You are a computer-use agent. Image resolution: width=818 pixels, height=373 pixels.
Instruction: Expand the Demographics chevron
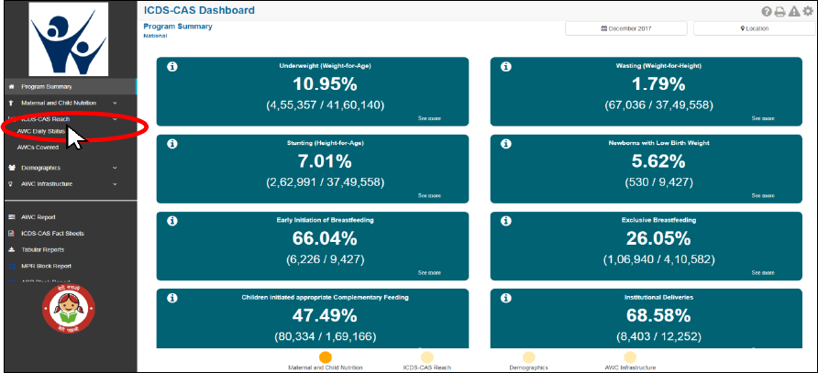(115, 168)
